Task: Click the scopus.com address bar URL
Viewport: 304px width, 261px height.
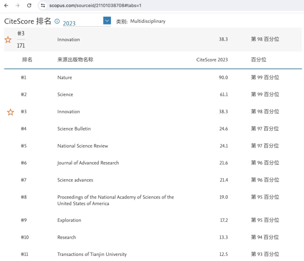Action: coord(95,5)
